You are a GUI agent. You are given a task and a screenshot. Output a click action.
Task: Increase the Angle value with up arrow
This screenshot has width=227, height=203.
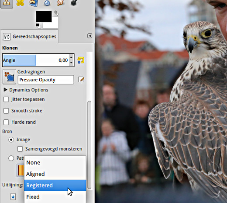71,57
